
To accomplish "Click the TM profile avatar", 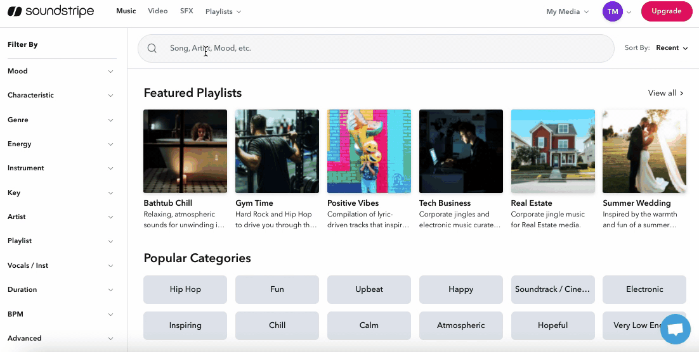I will pyautogui.click(x=612, y=11).
